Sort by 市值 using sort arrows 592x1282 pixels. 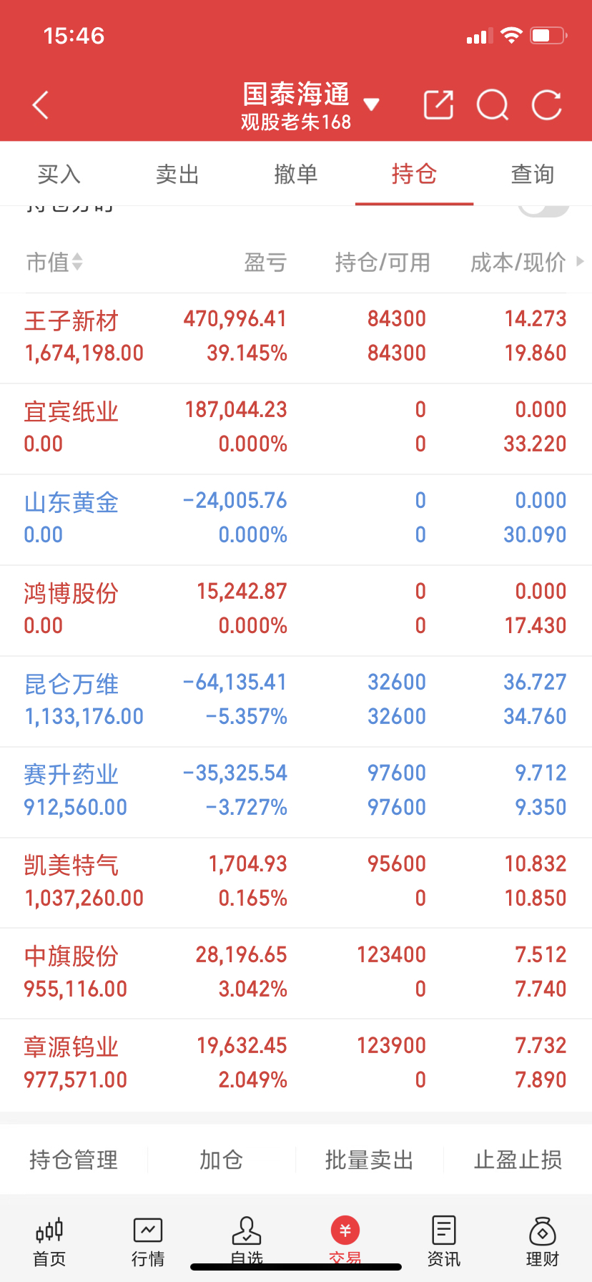point(77,263)
